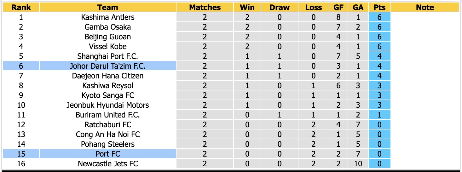
Task: Open Gamba Osaka team entry
Action: 108,27
